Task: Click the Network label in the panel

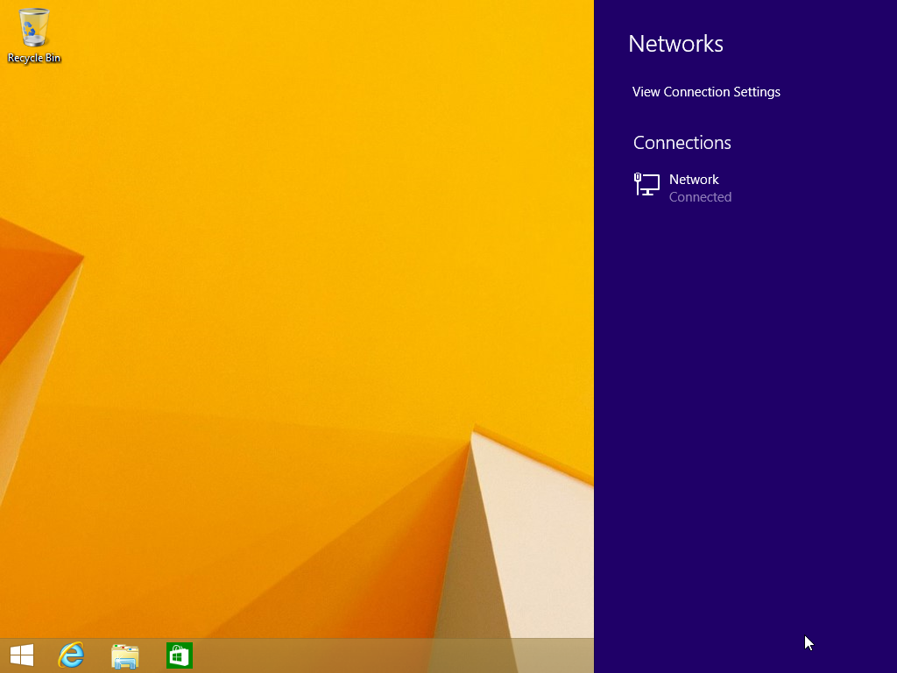Action: click(x=694, y=179)
